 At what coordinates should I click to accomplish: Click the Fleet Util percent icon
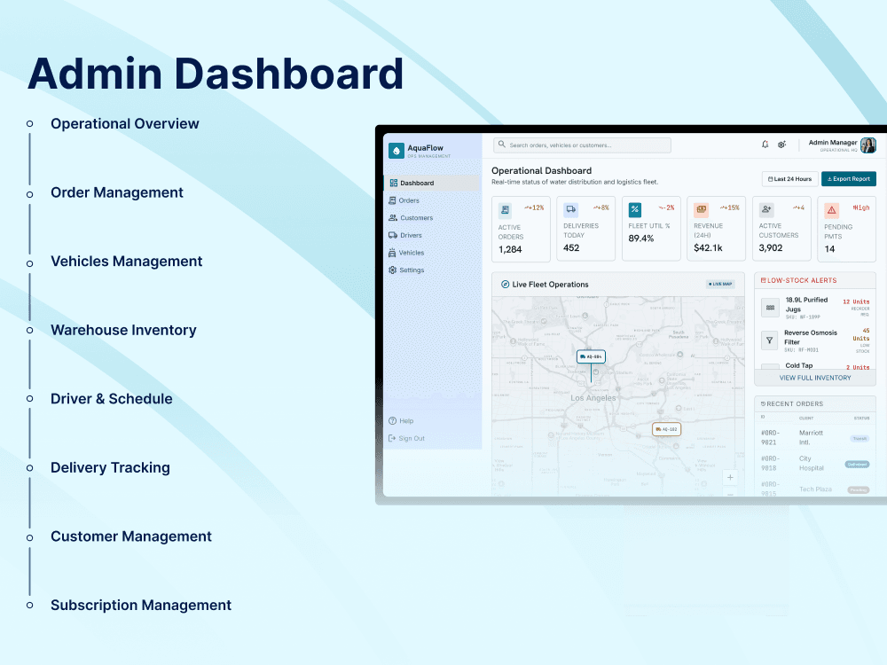pos(635,210)
